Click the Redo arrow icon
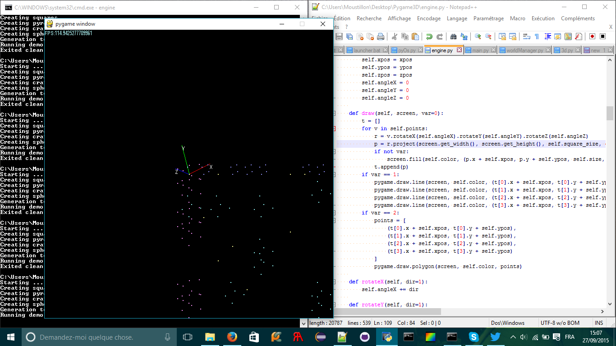616x346 pixels. [x=439, y=36]
